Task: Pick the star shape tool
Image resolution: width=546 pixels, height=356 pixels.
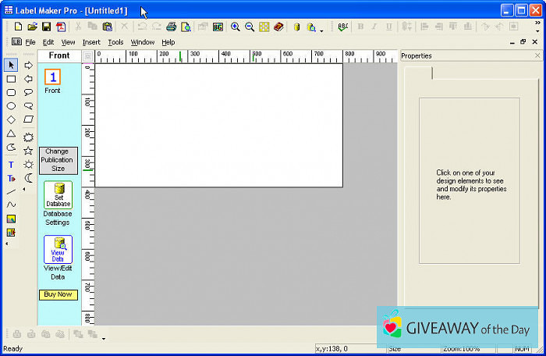Action: (29, 151)
